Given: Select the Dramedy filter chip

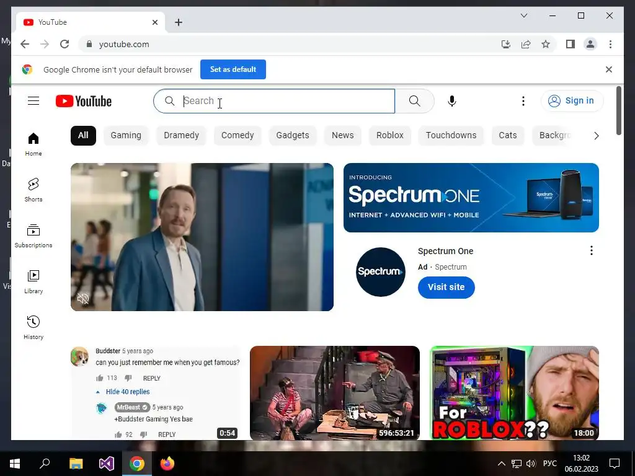Looking at the screenshot, I should (x=182, y=135).
